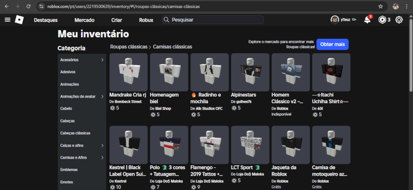Open creator link Biel Shop

(163, 108)
